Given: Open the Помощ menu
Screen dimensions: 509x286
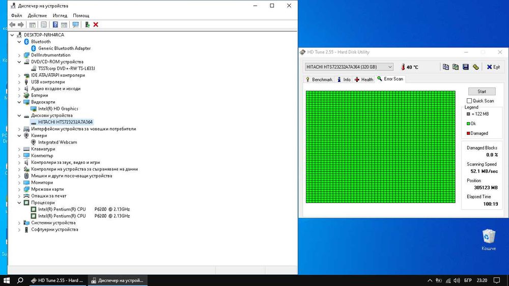Looking at the screenshot, I should click(81, 16).
